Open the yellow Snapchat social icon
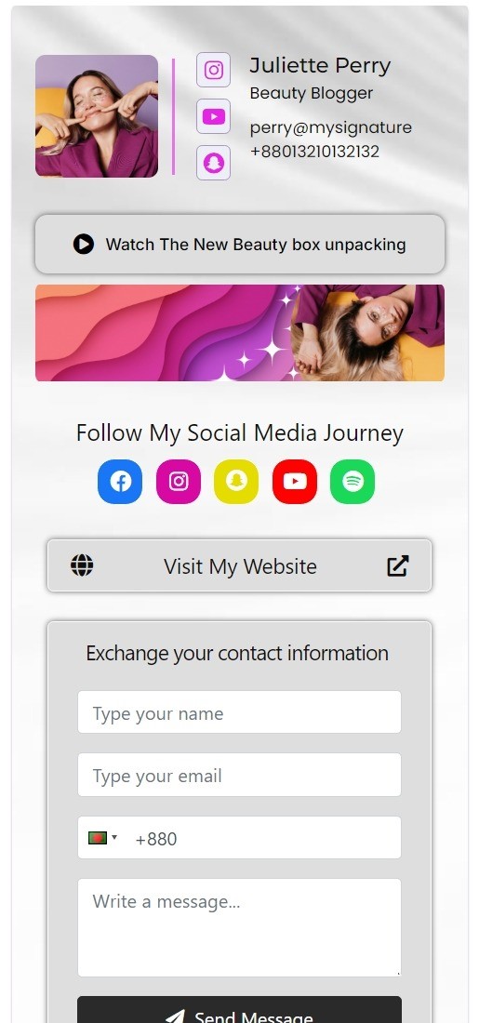This screenshot has height=1023, width=479. 236,482
